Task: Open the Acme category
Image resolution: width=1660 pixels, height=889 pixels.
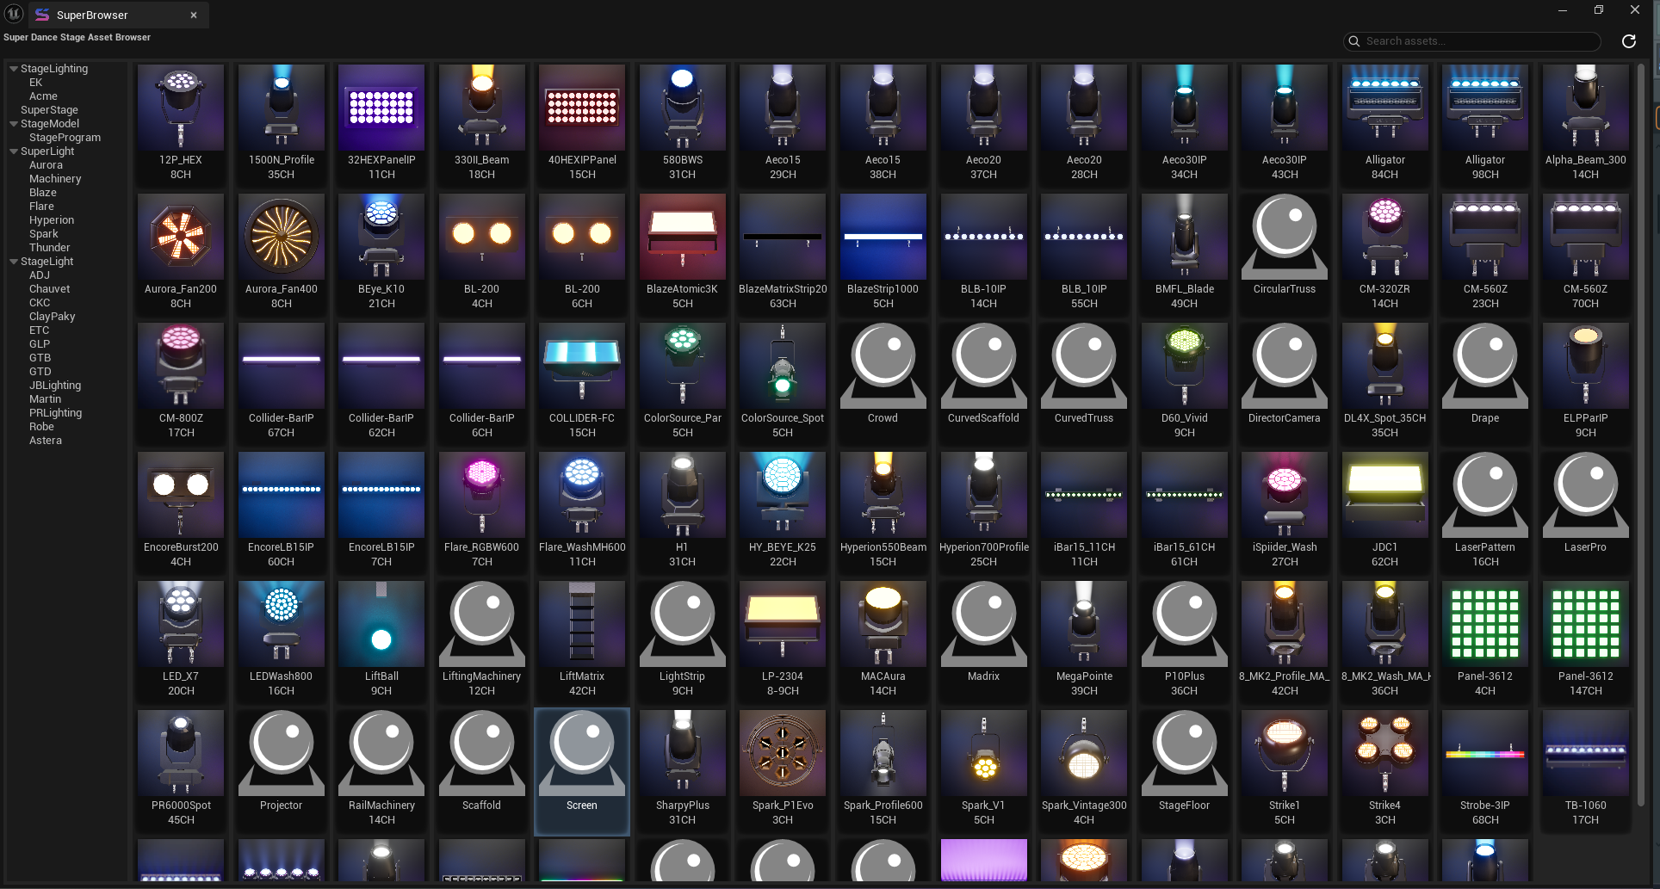Action: (43, 96)
